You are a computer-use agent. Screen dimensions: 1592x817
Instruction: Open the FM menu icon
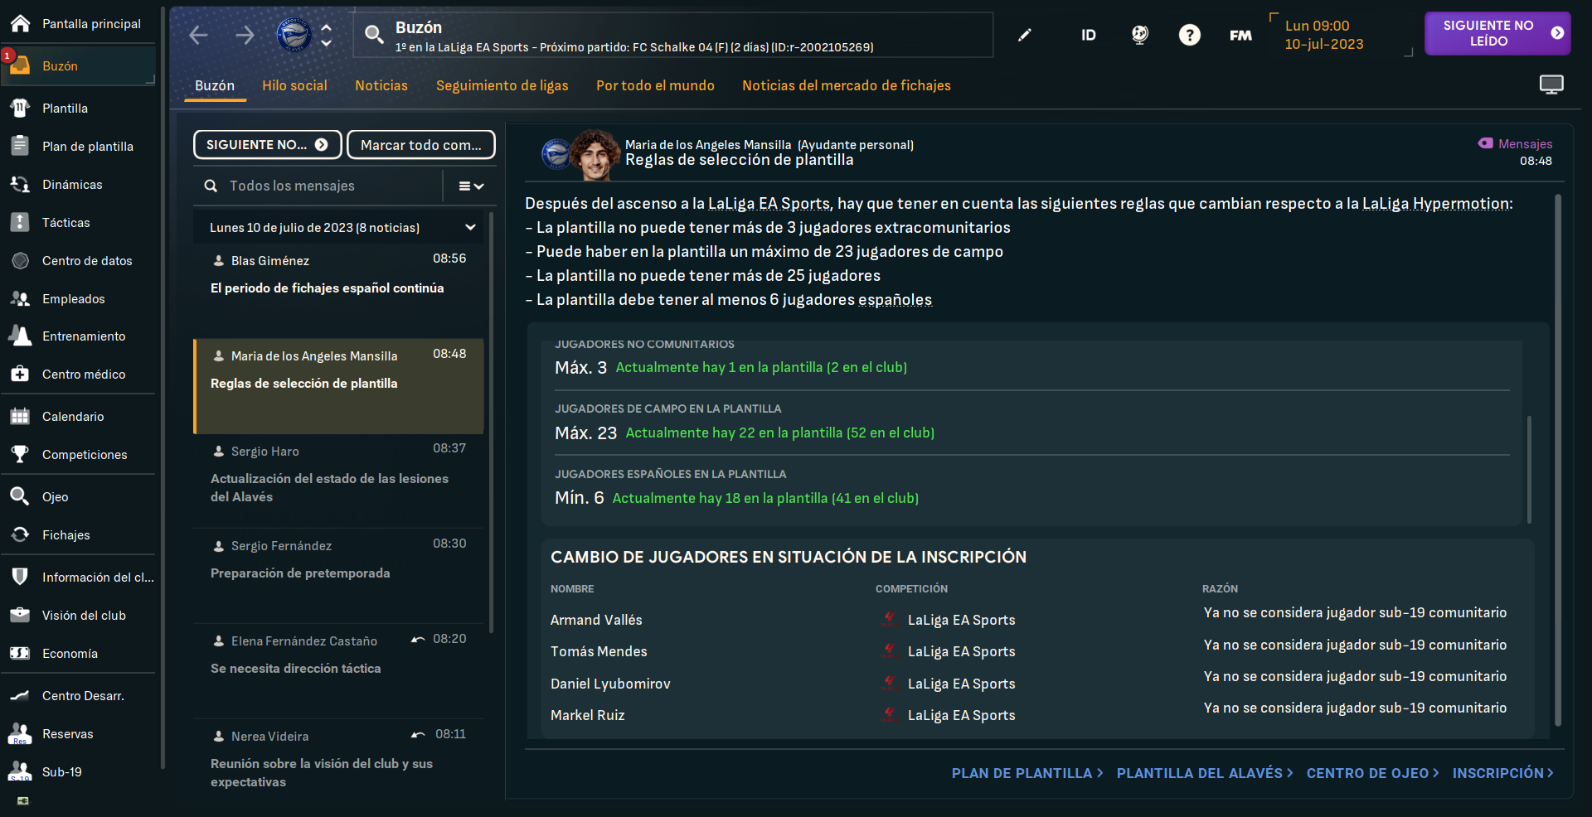(1240, 35)
